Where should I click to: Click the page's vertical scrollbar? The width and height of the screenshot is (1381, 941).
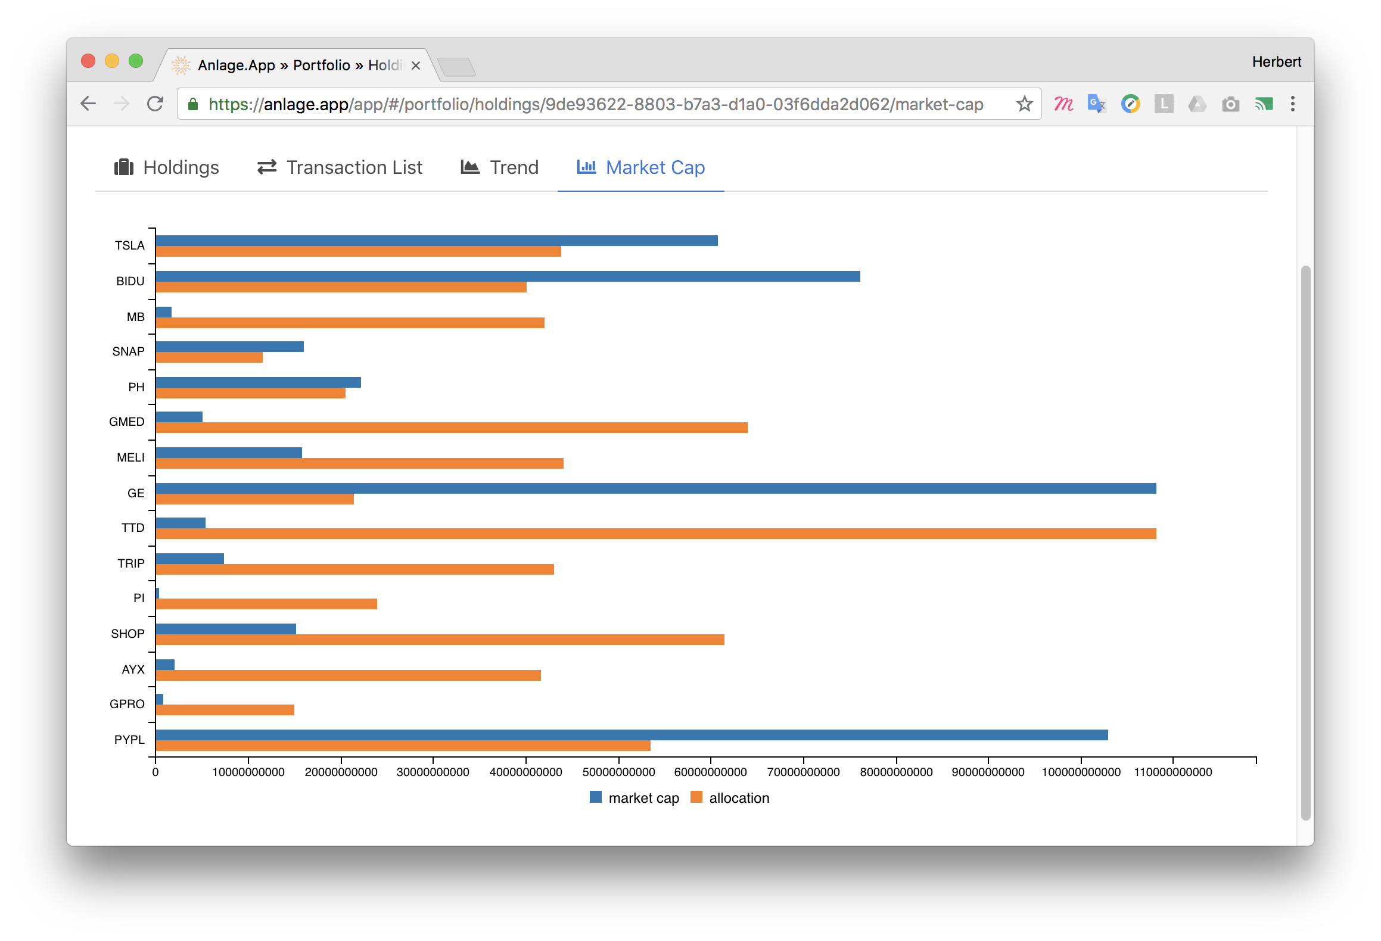point(1305,536)
